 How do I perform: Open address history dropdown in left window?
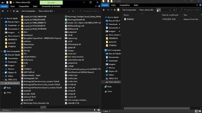coord(69,11)
